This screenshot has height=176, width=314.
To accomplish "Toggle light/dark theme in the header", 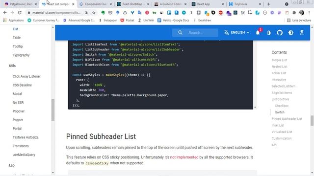I will coord(291,33).
